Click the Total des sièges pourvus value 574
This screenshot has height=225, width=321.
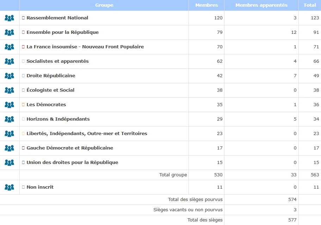click(x=292, y=200)
